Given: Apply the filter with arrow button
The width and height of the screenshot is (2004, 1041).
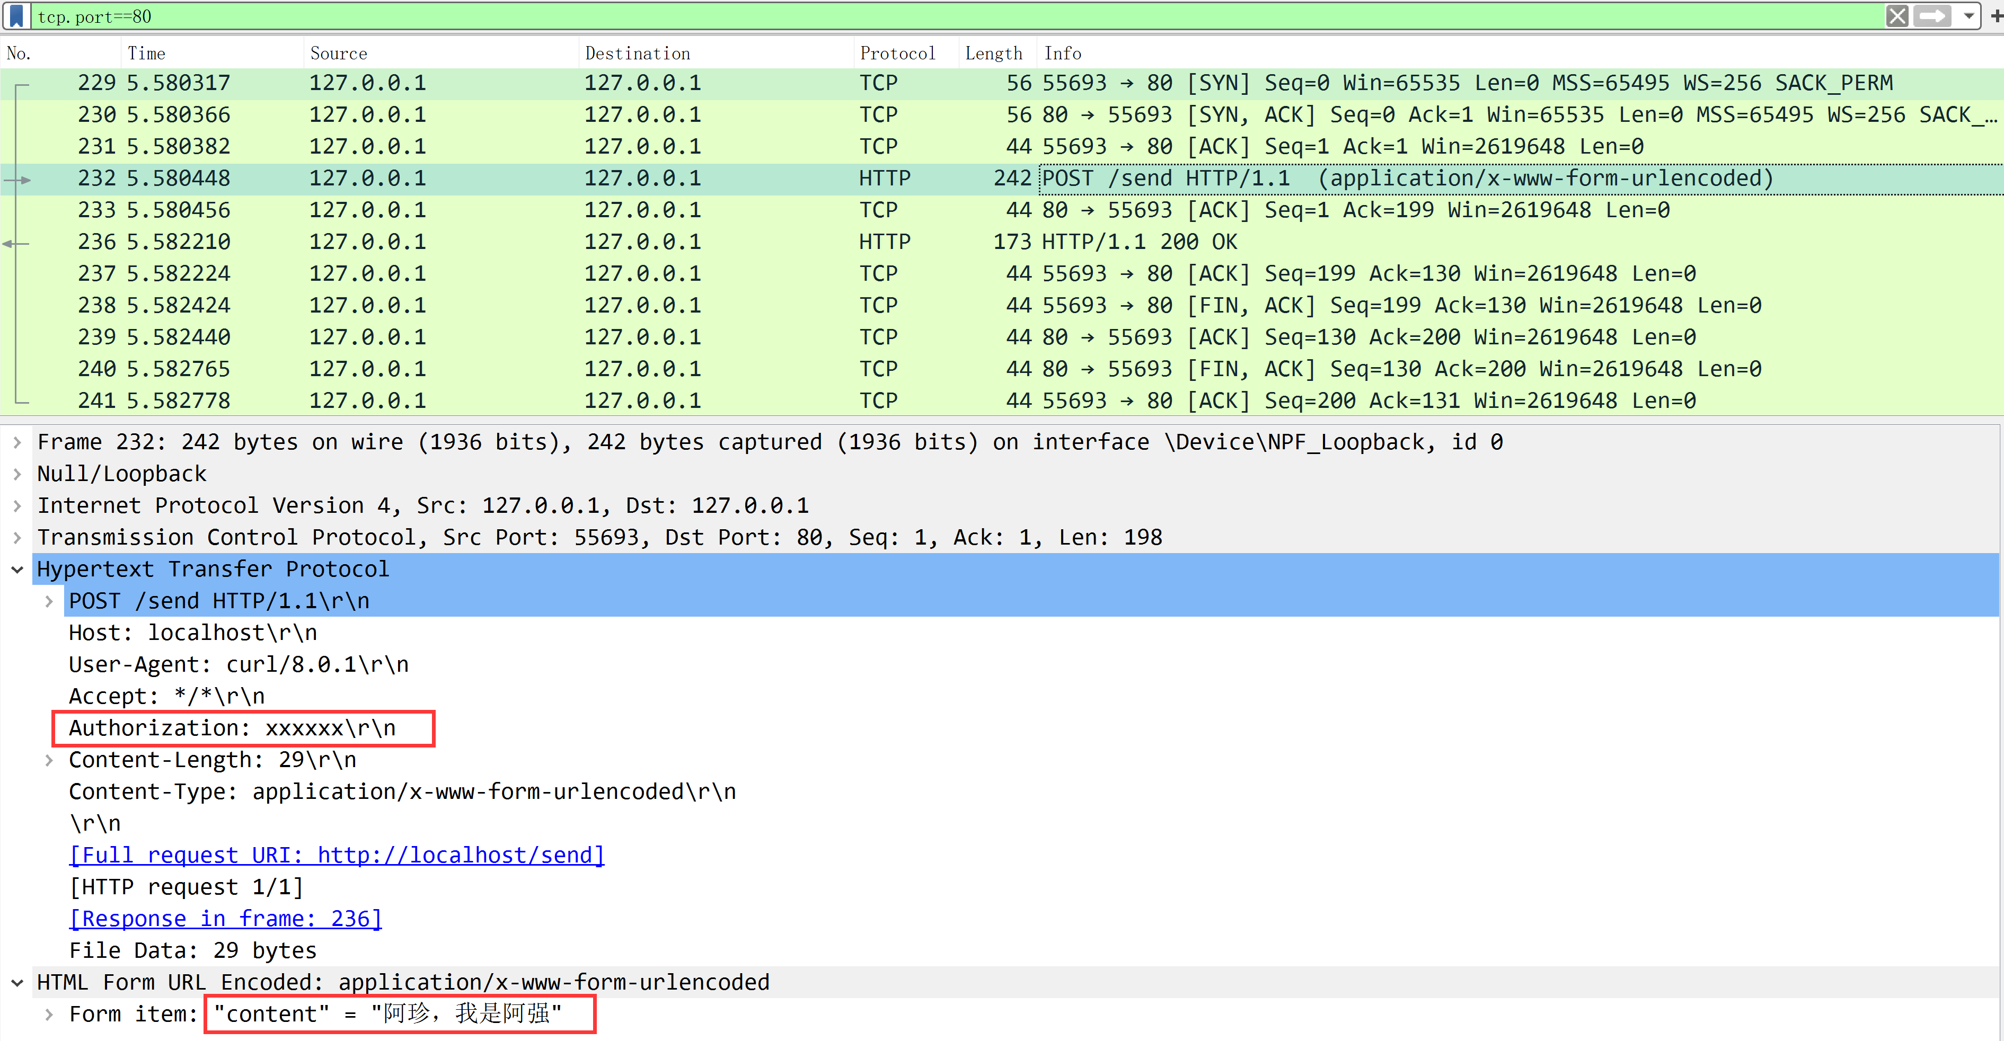Looking at the screenshot, I should point(1932,15).
